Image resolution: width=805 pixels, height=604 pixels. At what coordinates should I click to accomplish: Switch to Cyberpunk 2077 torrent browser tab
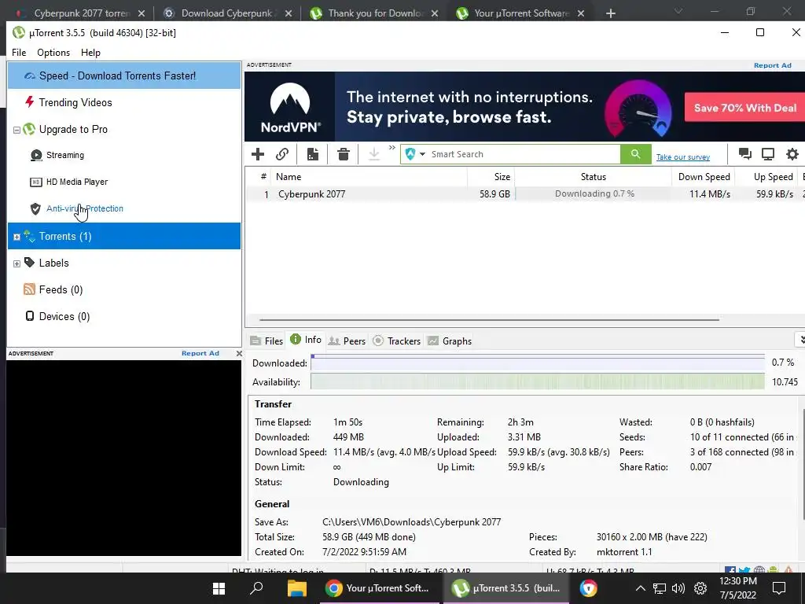[x=81, y=13]
